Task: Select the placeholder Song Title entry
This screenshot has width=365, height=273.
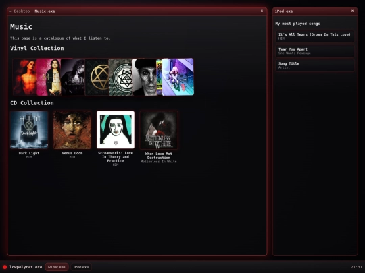Action: 315,65
